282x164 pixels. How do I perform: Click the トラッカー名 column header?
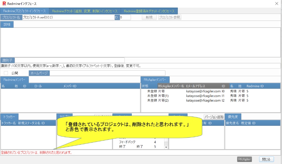(x=8, y=123)
